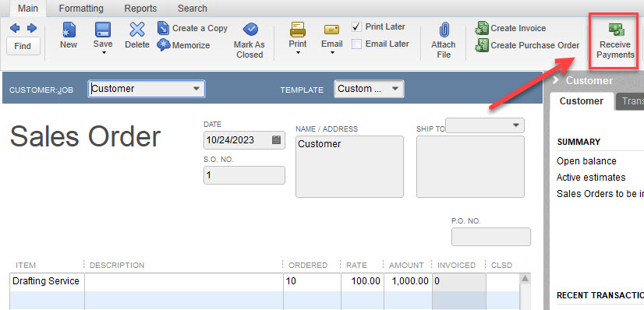Go to next sales order with the right arrow

[x=32, y=28]
